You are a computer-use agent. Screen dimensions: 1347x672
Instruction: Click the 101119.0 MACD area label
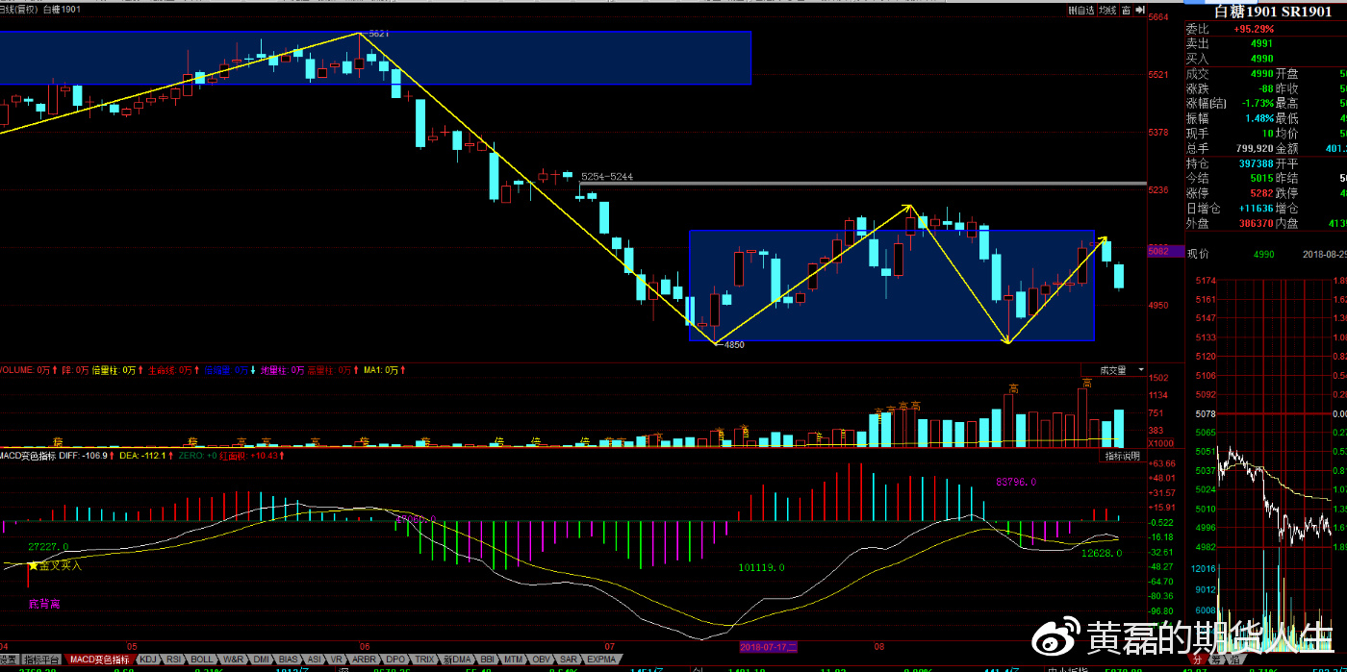[x=762, y=568]
